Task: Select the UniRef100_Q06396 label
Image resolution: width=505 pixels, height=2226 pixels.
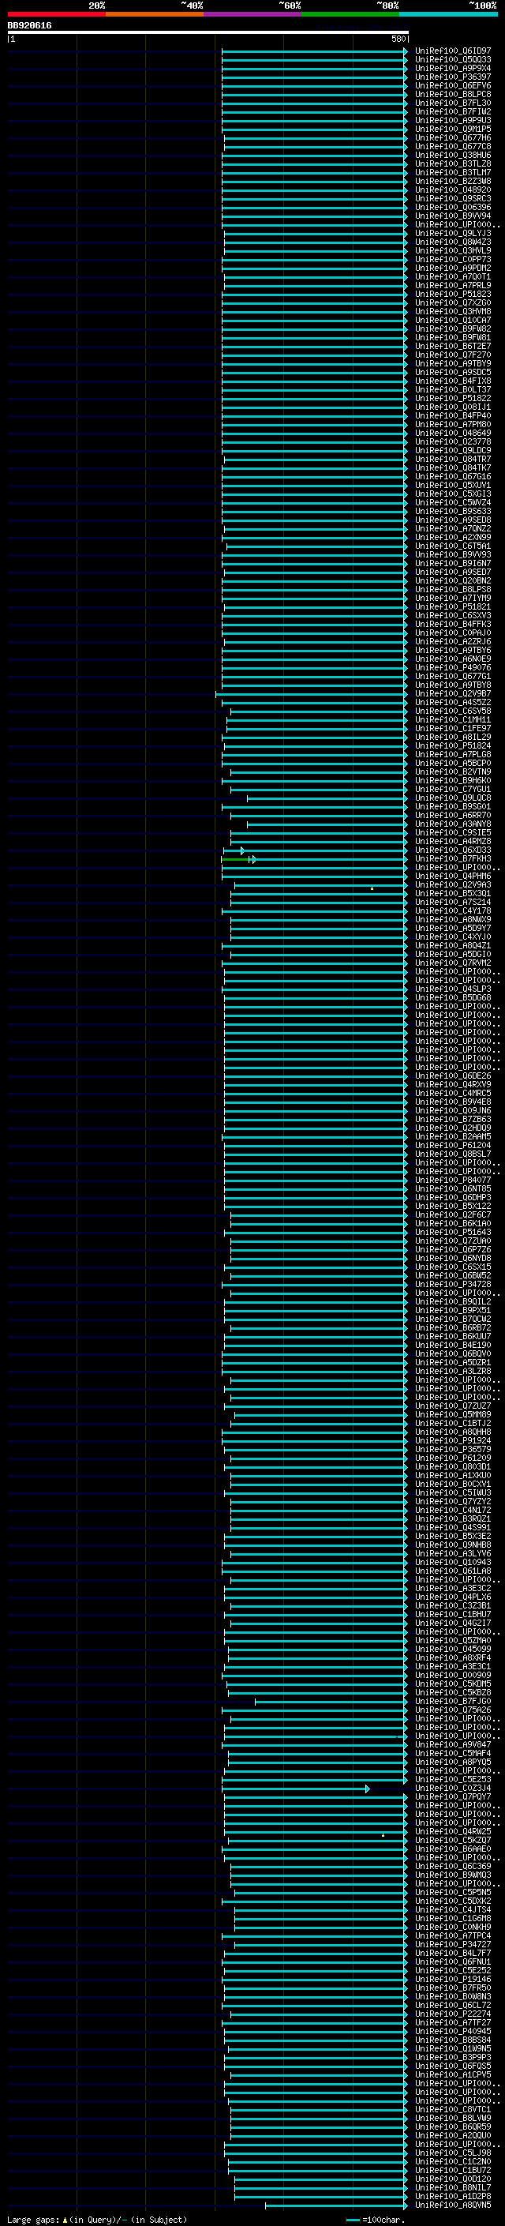Action: tap(453, 208)
